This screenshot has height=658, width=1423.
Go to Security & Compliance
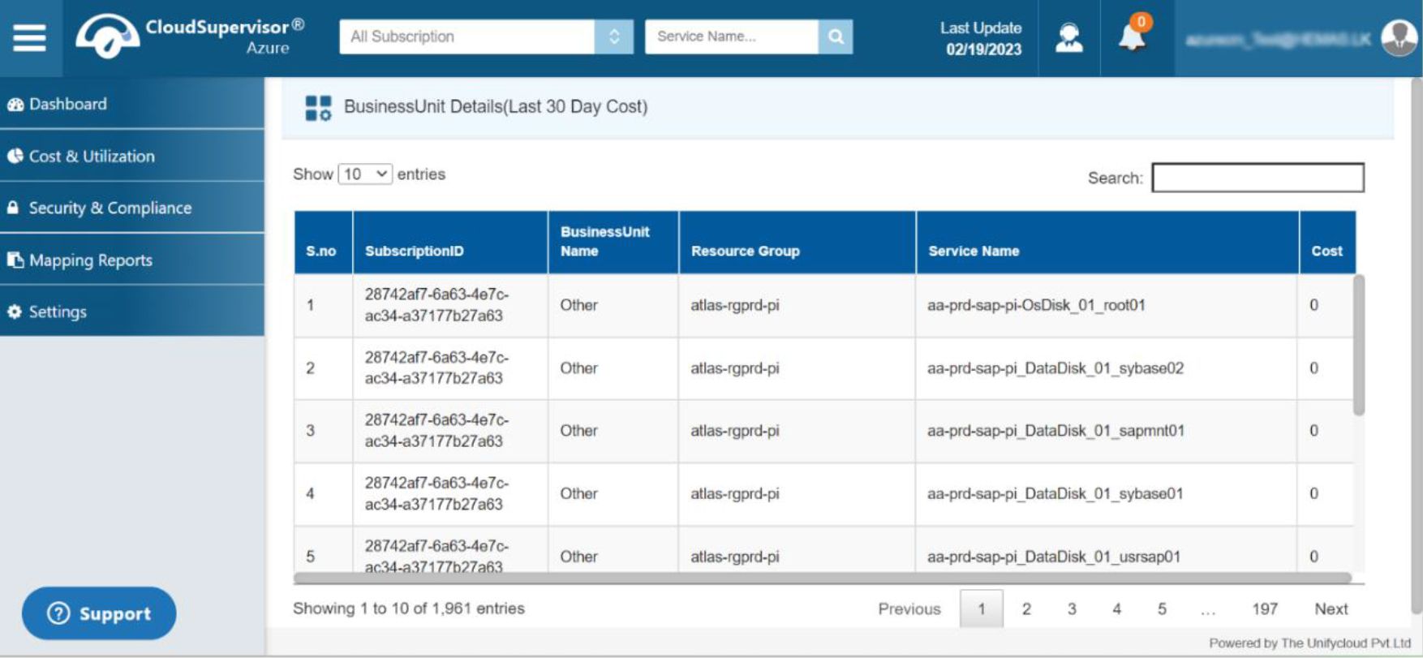[x=132, y=208]
